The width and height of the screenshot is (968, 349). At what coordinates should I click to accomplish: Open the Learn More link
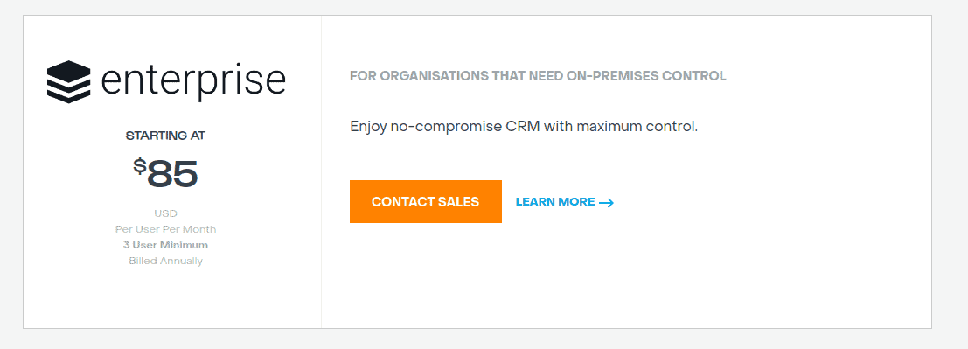click(x=564, y=202)
